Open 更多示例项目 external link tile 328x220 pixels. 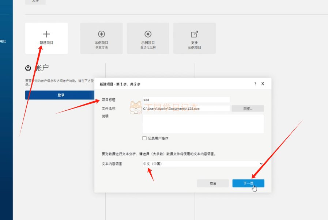click(194, 38)
